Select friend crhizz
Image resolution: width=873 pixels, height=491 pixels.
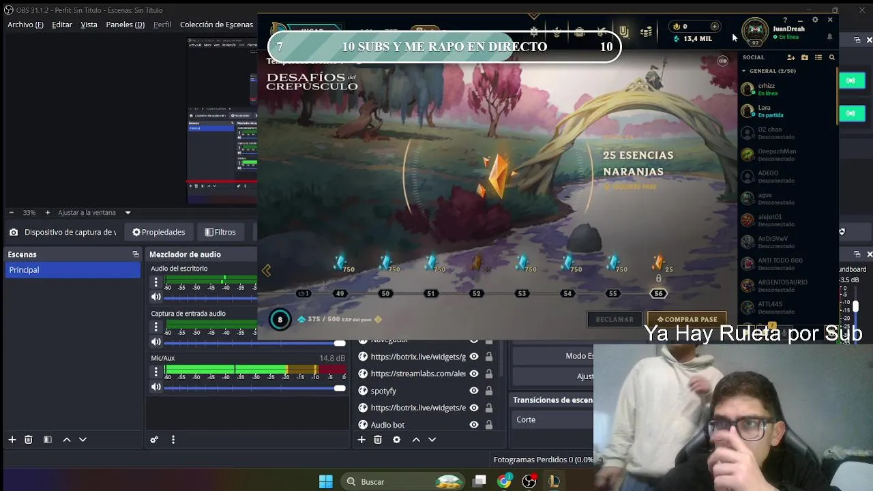click(788, 89)
